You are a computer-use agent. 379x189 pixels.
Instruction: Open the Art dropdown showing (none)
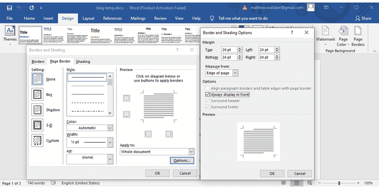(x=110, y=159)
